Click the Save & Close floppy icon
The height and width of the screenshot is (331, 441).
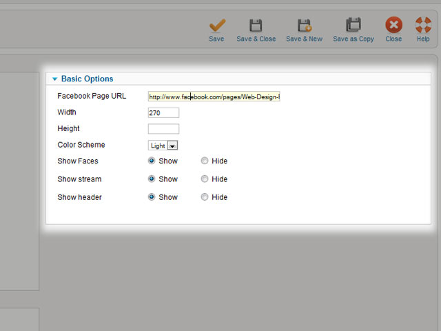(256, 26)
